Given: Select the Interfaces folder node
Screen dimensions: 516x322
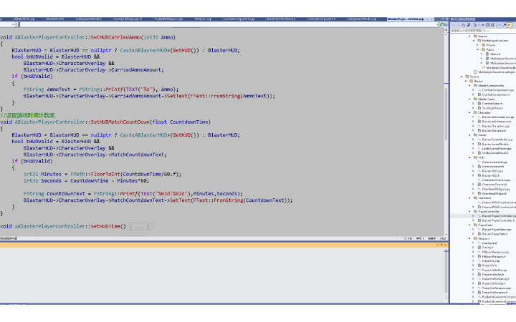Looking at the screenshot, I should coord(484,197).
